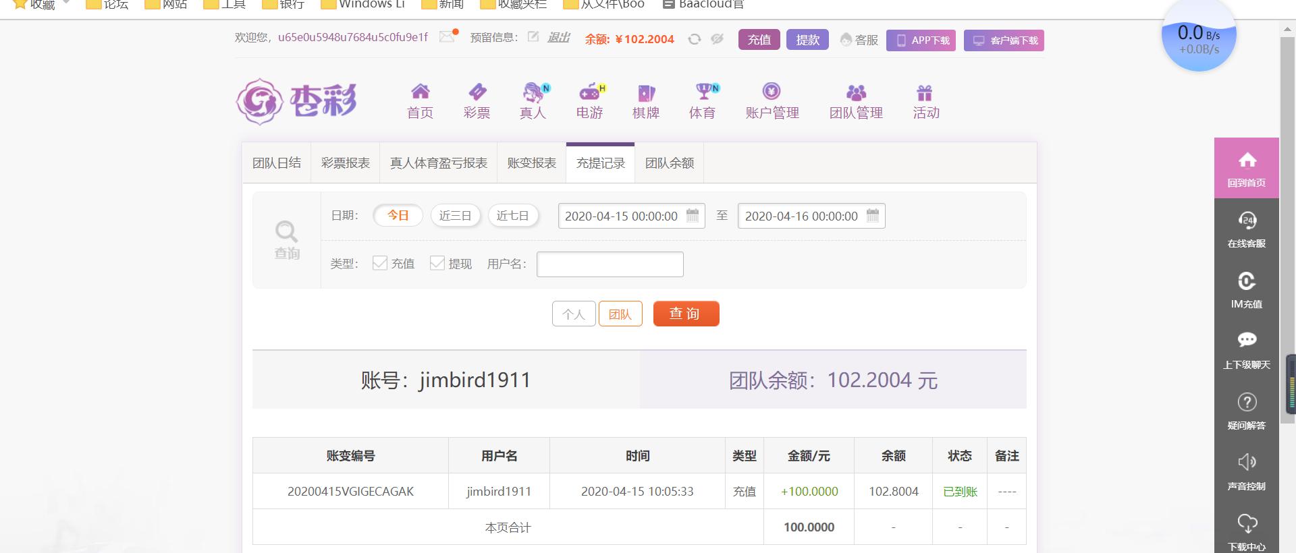Click the 杏彩 site logo
The image size is (1296, 553).
(x=297, y=101)
